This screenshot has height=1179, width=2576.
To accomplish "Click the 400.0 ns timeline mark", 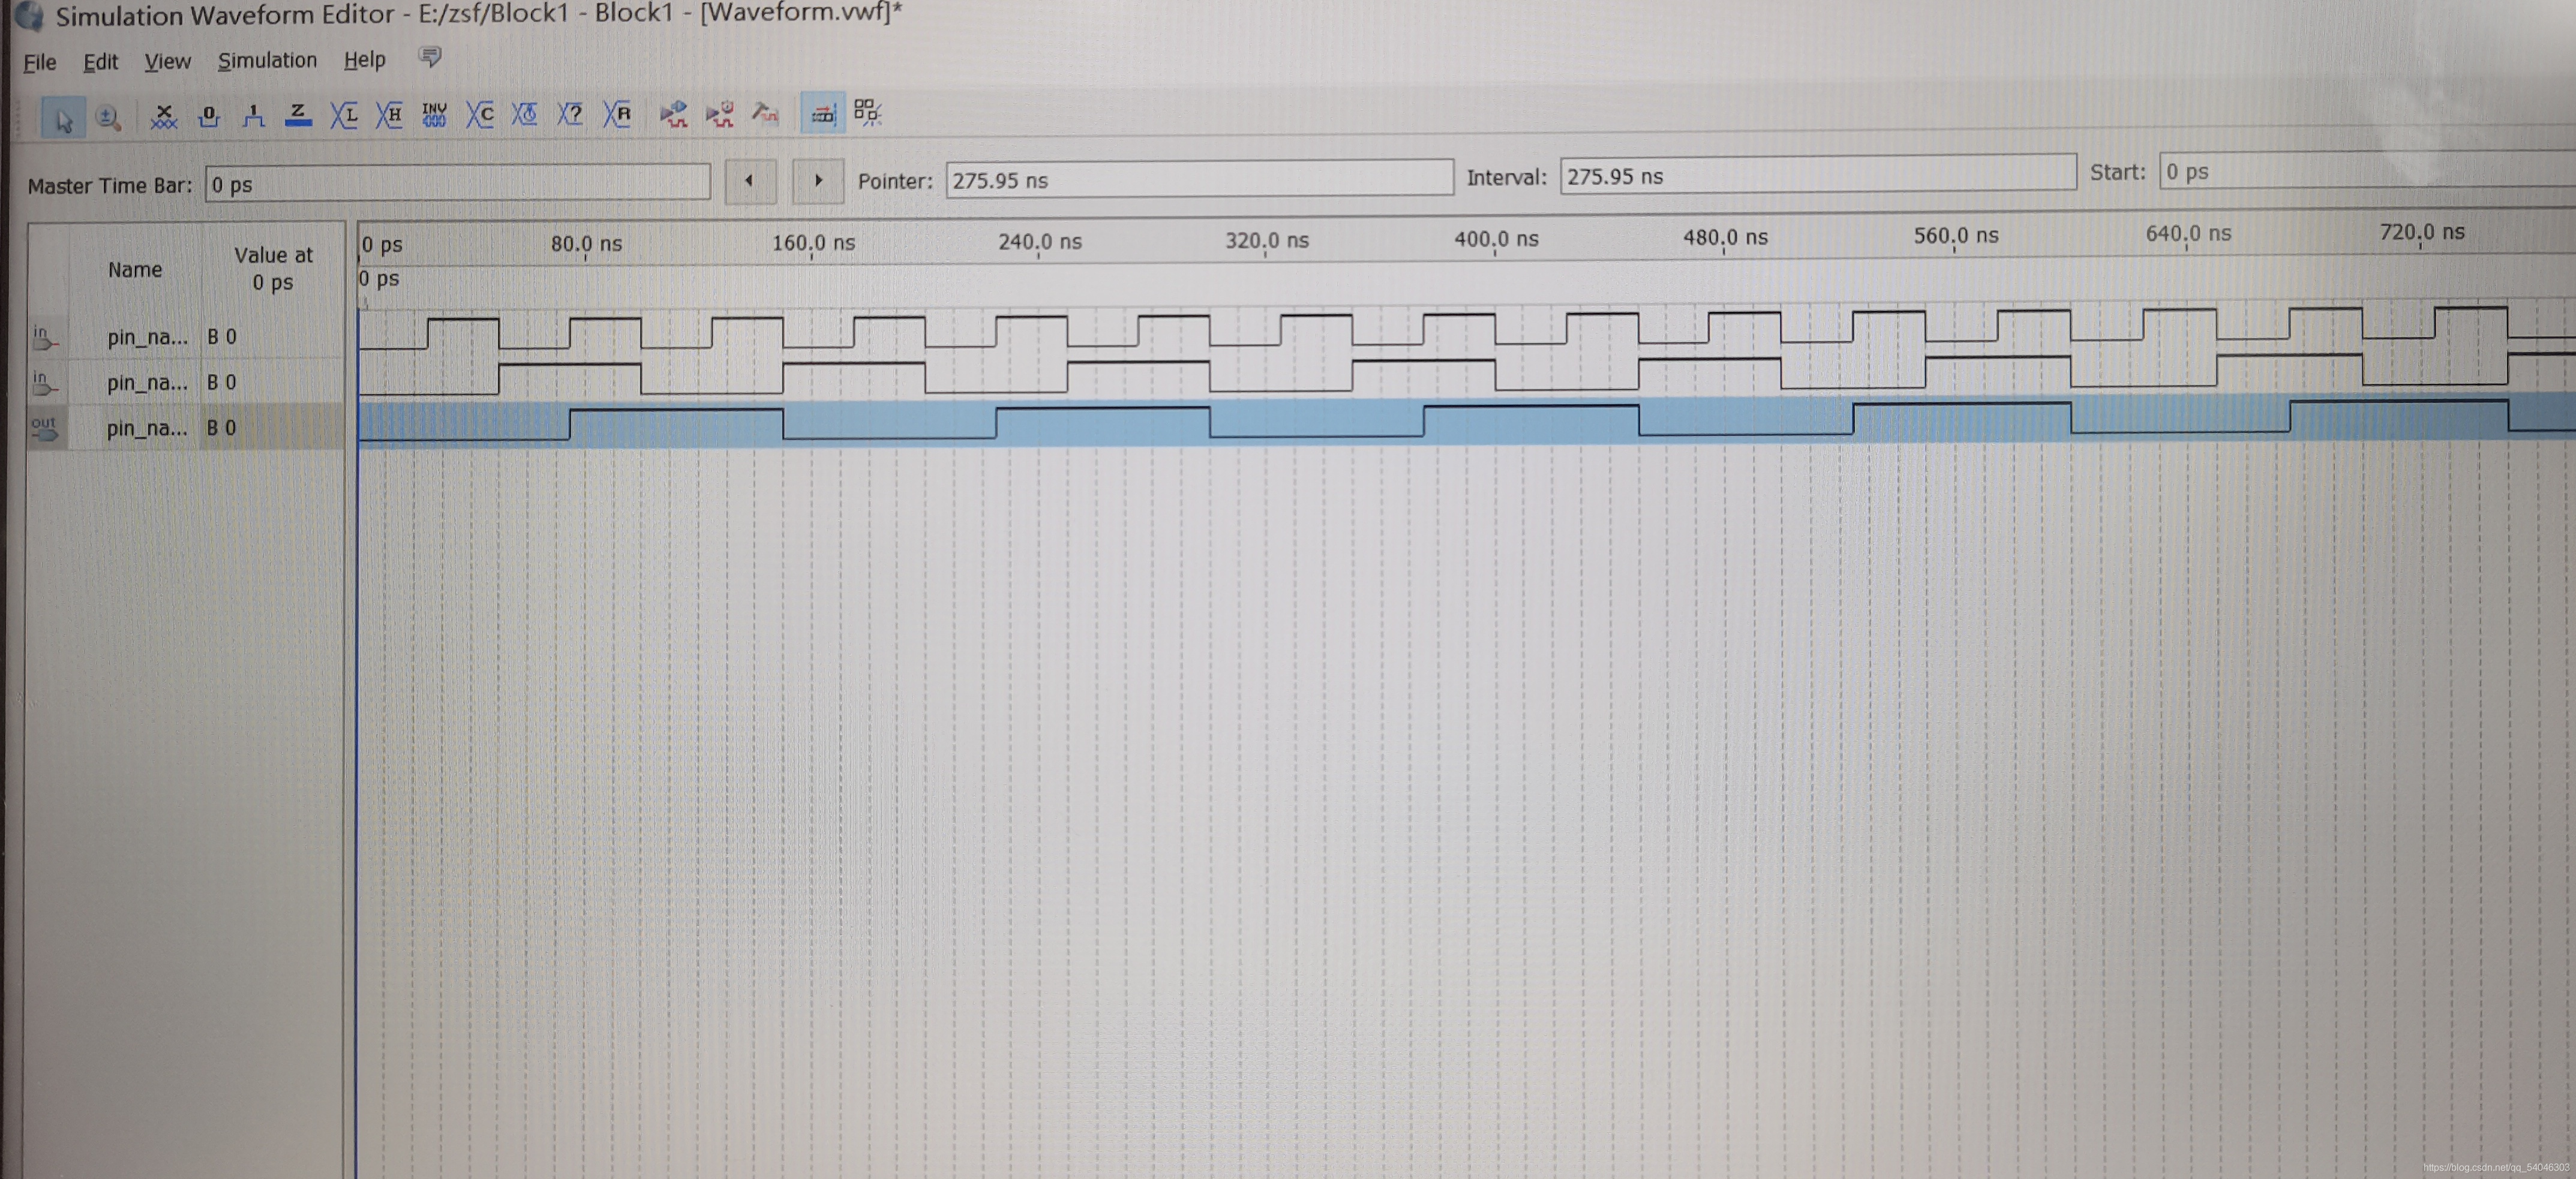I will [1496, 239].
